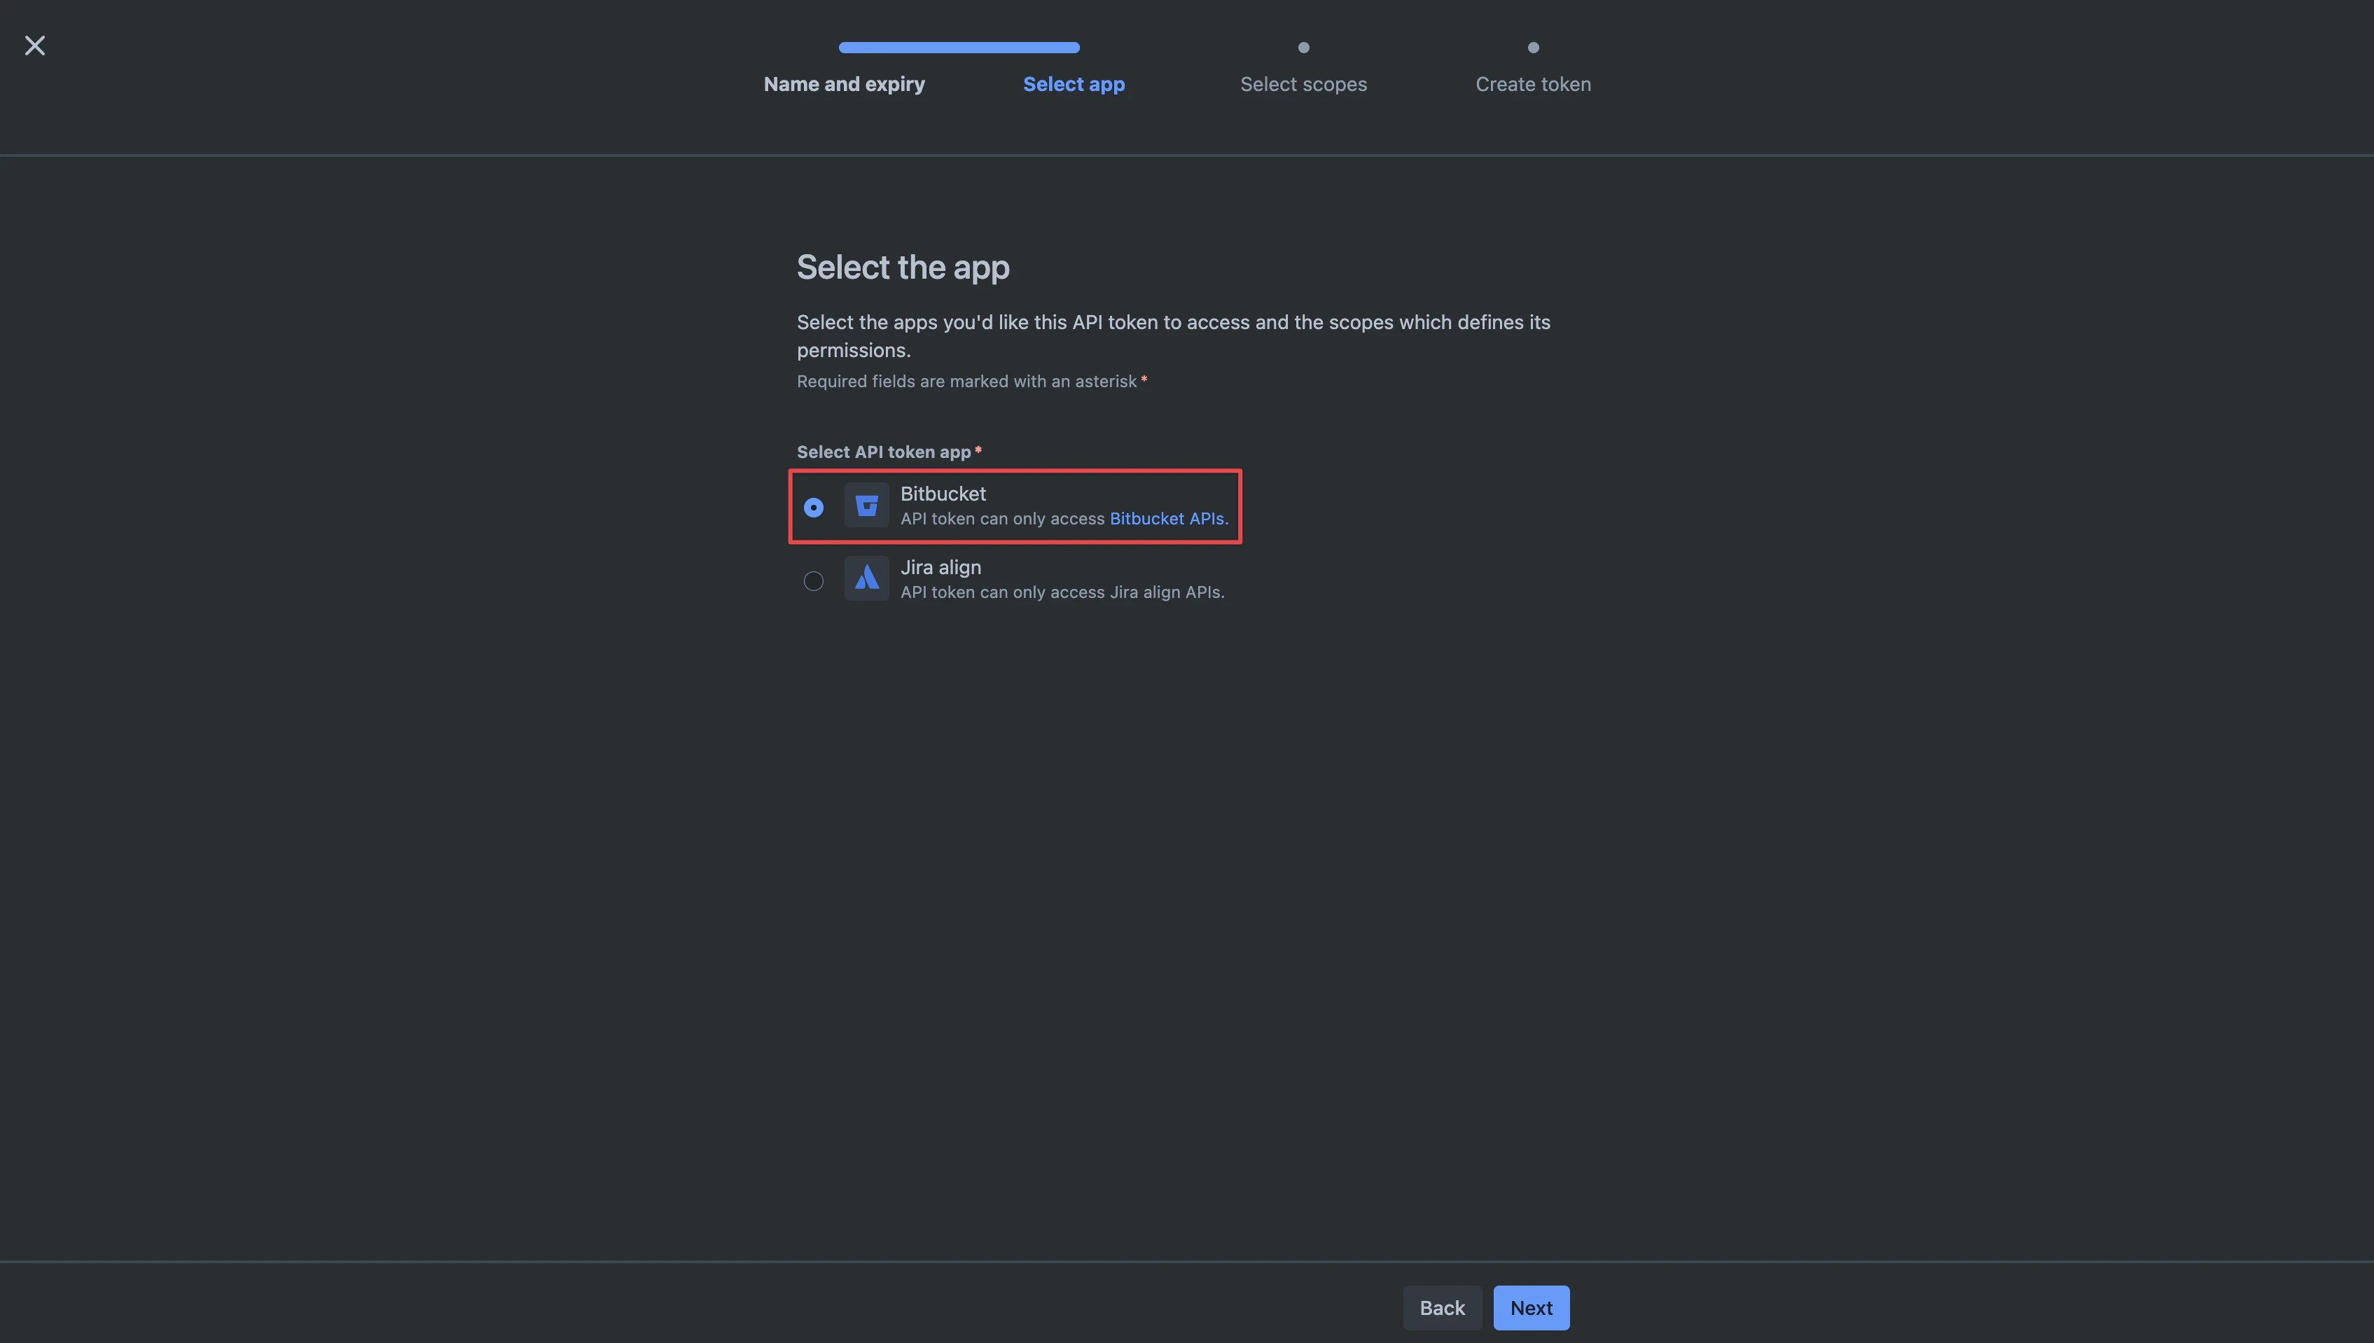Click the Bitbucket logo icon
The image size is (2374, 1343).
click(866, 506)
